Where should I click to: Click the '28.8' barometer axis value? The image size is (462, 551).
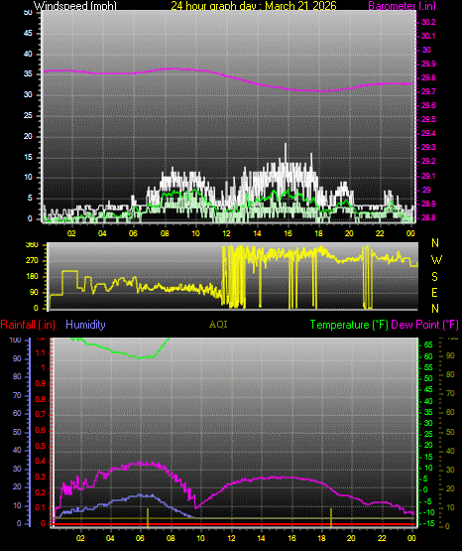click(428, 217)
